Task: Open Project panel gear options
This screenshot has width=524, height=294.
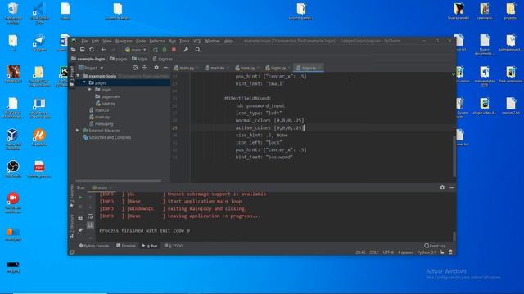Action: pyautogui.click(x=156, y=68)
